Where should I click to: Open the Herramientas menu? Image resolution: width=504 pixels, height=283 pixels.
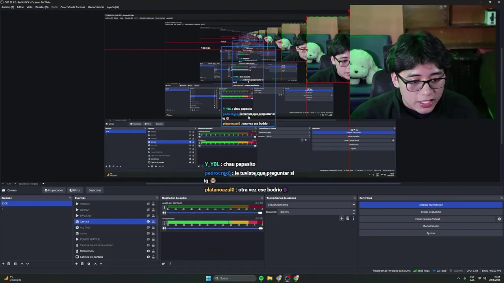click(96, 7)
